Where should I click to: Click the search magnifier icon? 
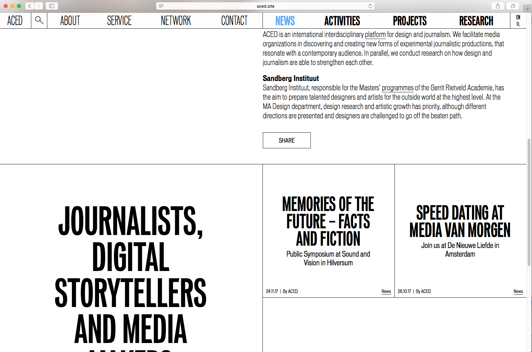point(39,20)
